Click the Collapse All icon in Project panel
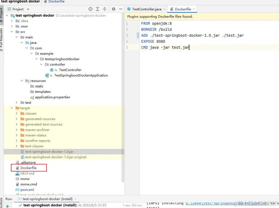The image size is (279, 208). [x=105, y=9]
